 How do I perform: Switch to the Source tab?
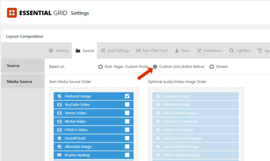(84, 50)
